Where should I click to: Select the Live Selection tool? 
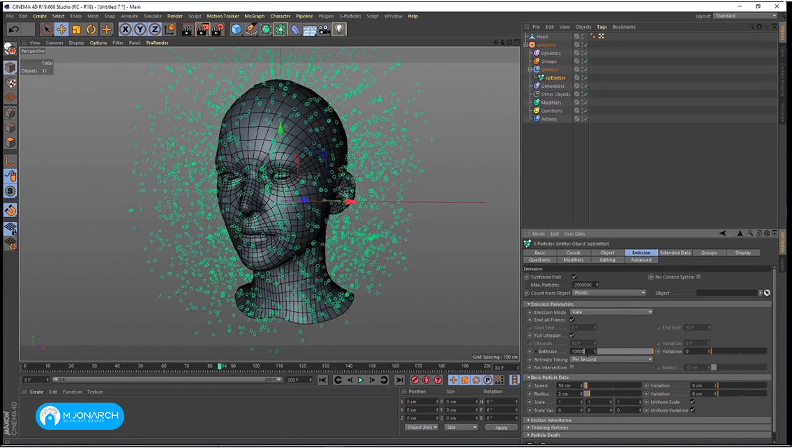point(47,29)
